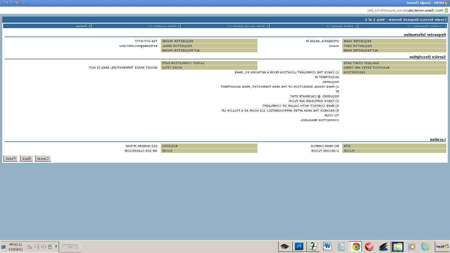This screenshot has width=450, height=253.
Task: Click the green https padlock icon
Action: click(446, 10)
